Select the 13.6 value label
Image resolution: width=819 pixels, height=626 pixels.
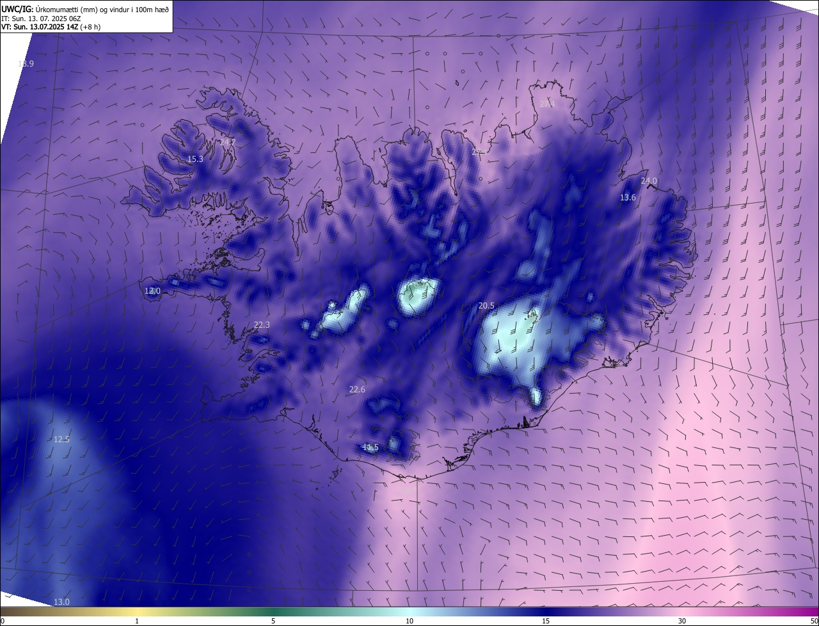point(628,198)
